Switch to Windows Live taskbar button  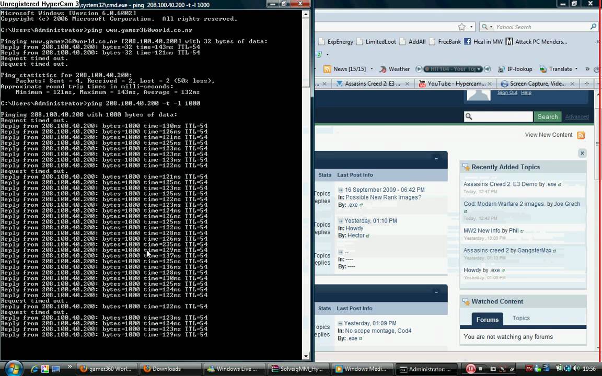click(234, 369)
